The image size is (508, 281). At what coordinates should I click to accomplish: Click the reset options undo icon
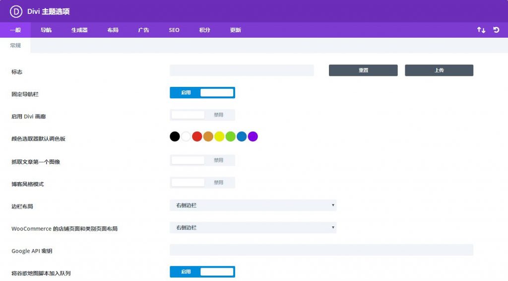coord(496,30)
